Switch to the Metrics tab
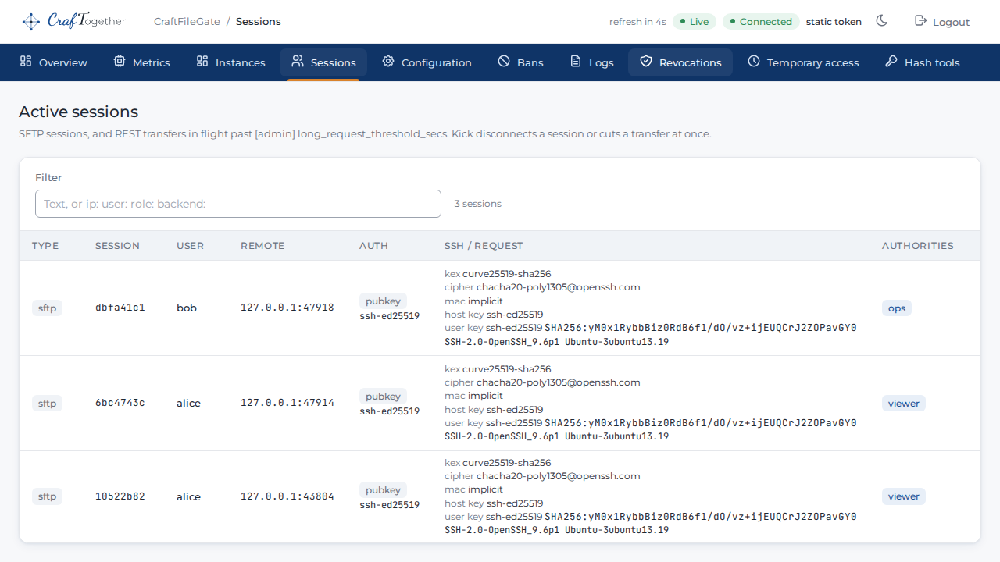This screenshot has width=1000, height=562. point(141,62)
